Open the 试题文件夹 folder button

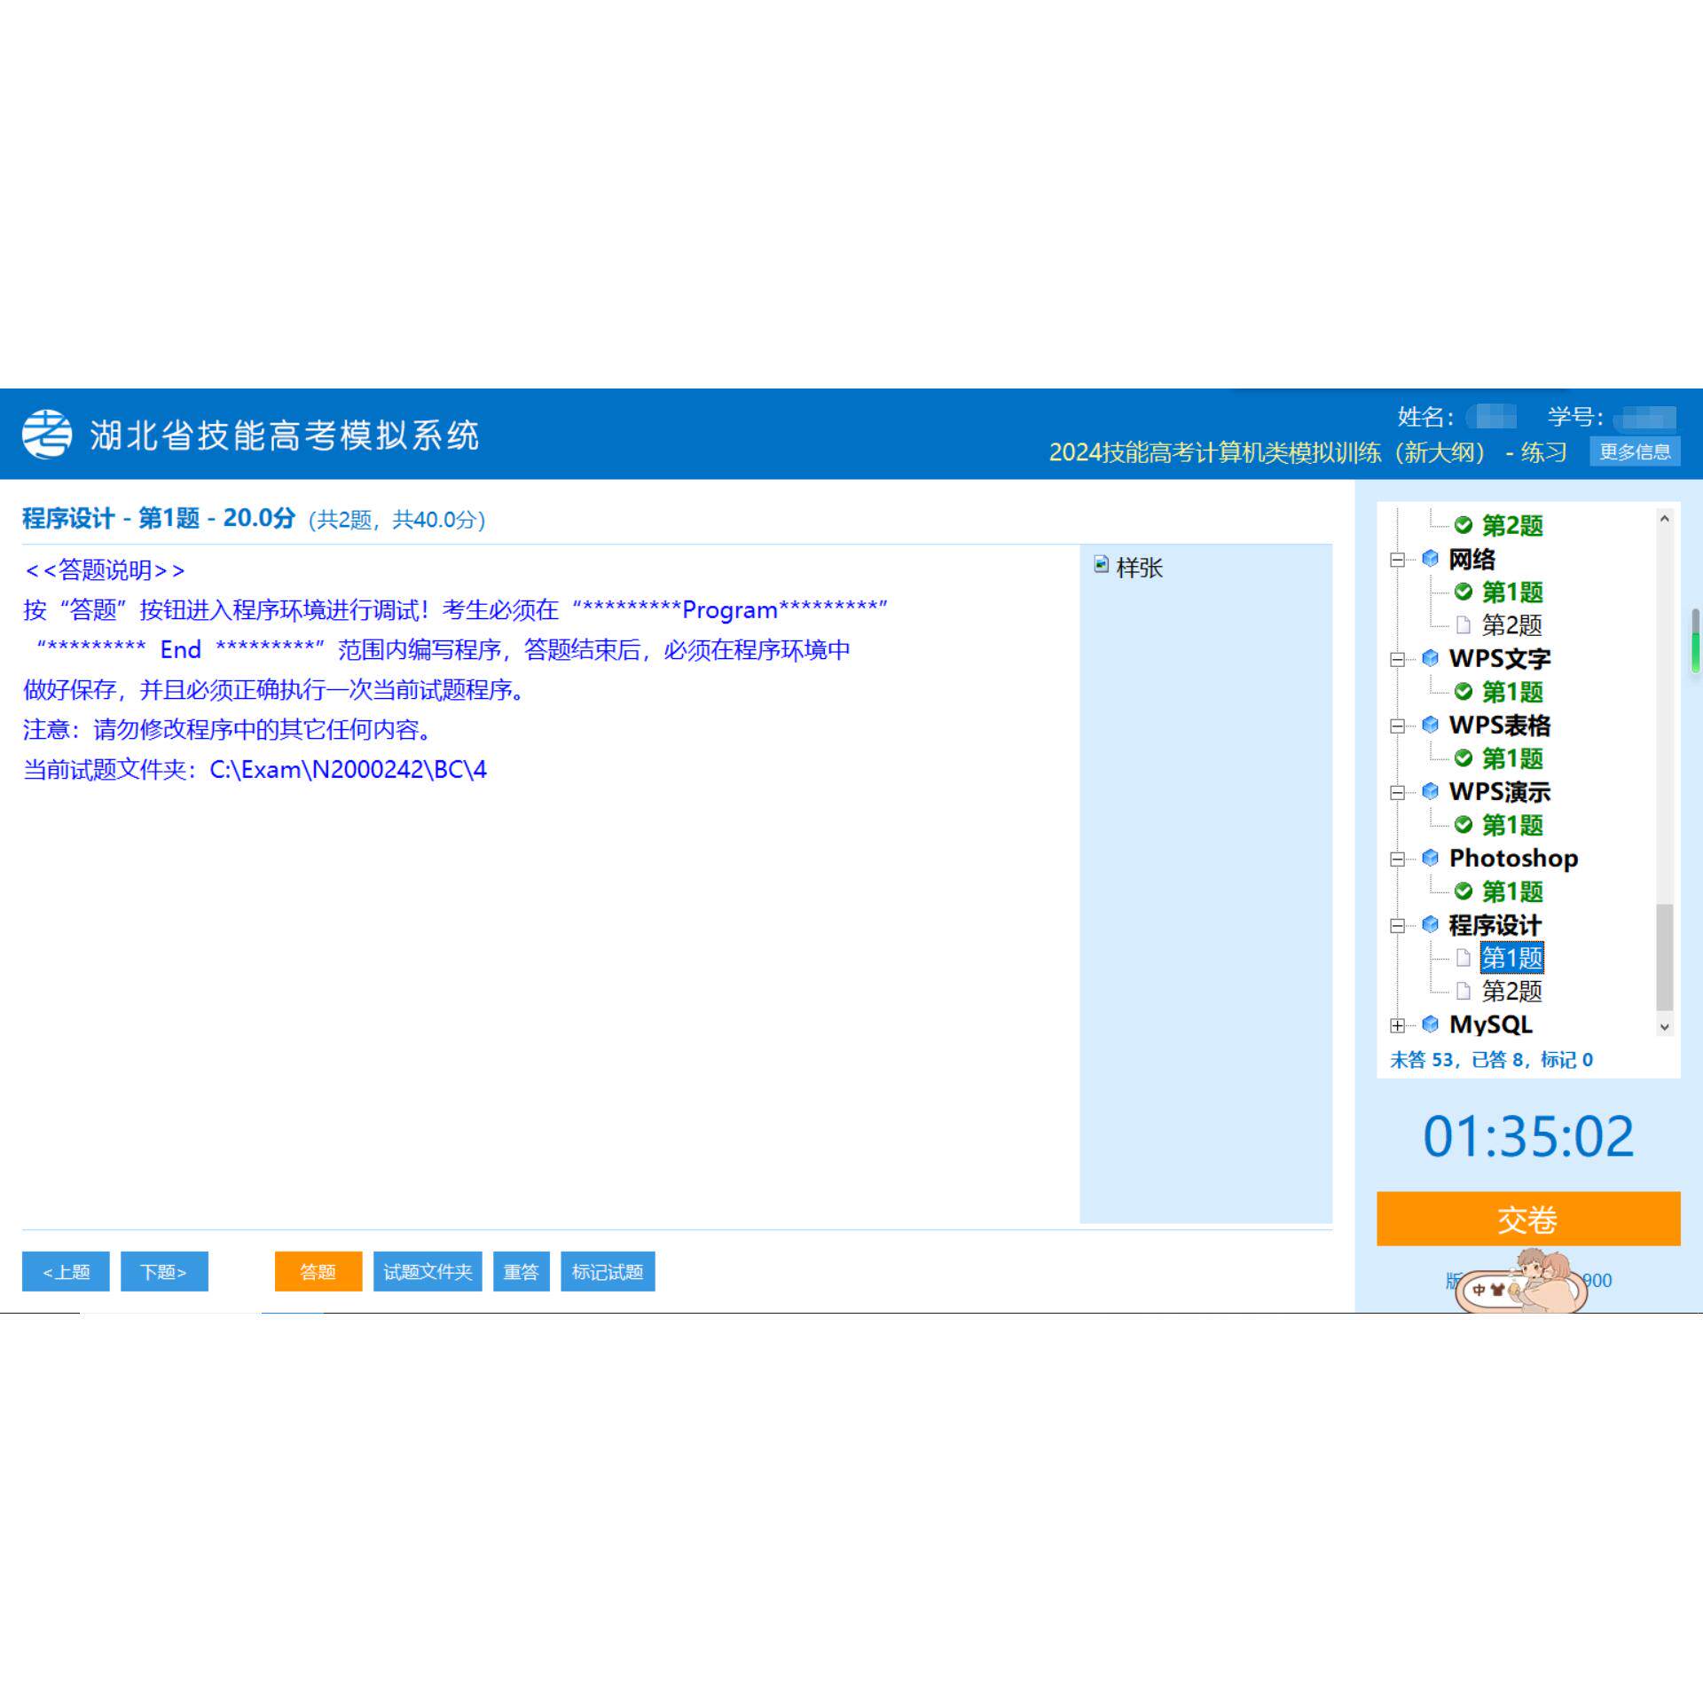pyautogui.click(x=428, y=1271)
